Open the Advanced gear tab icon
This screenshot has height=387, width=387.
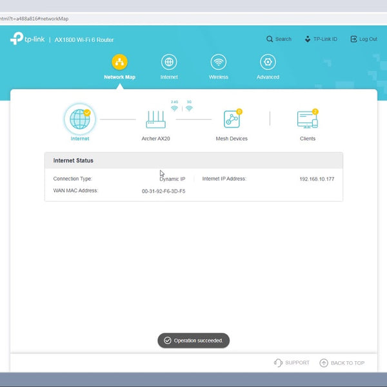coord(268,62)
